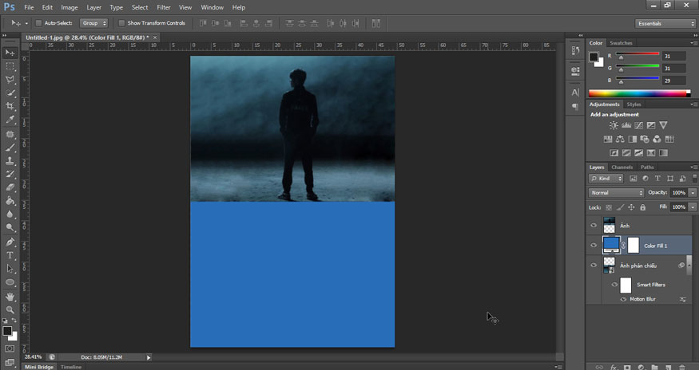This screenshot has height=370, width=699.
Task: Select the Clone Stamp tool
Action: click(10, 161)
